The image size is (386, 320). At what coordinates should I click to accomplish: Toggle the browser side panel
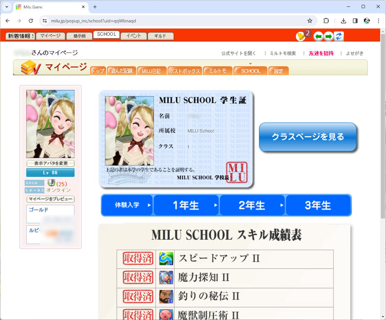[355, 21]
